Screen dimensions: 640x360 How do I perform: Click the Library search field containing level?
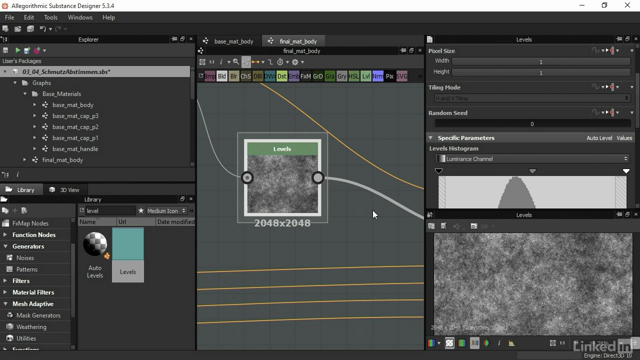pyautogui.click(x=110, y=211)
